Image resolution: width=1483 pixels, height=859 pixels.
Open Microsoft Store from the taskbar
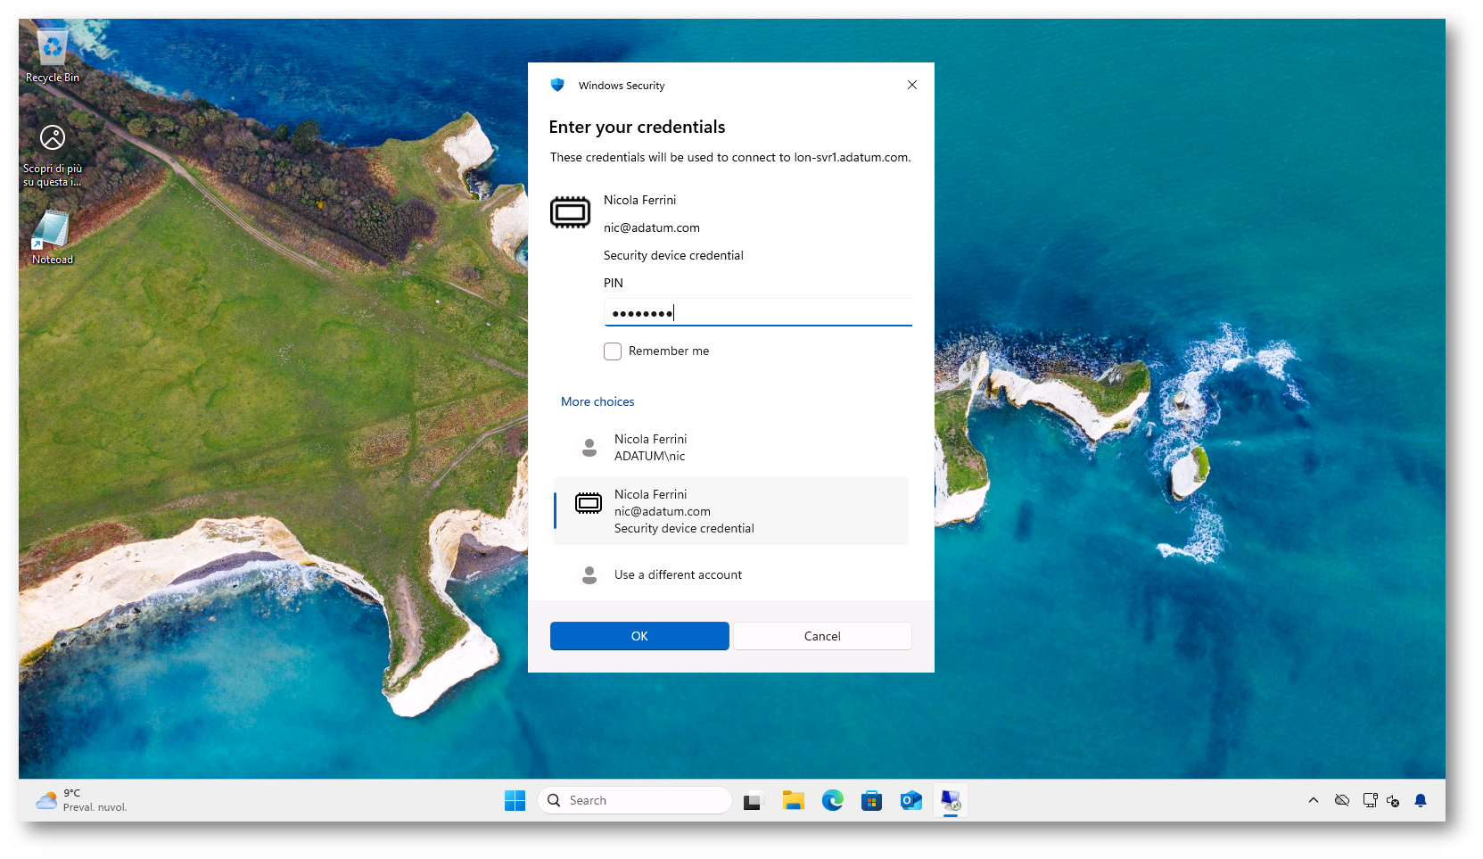point(871,801)
